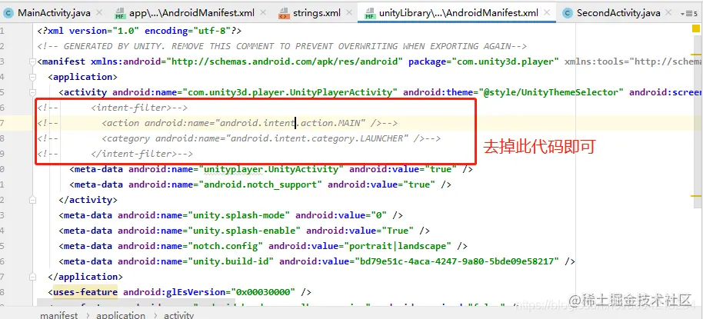
Task: Click the GENERATED BY UNITY comment line
Action: [282, 46]
